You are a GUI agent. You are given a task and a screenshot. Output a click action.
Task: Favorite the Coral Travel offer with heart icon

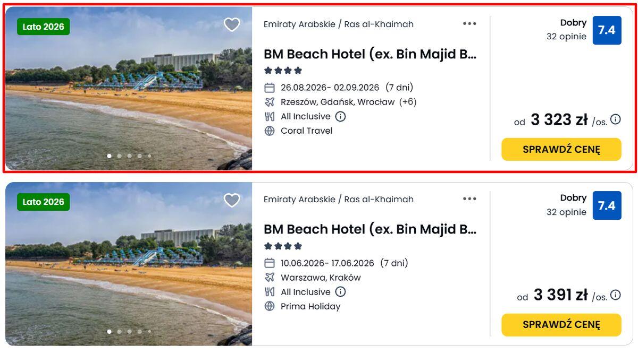[x=232, y=24]
